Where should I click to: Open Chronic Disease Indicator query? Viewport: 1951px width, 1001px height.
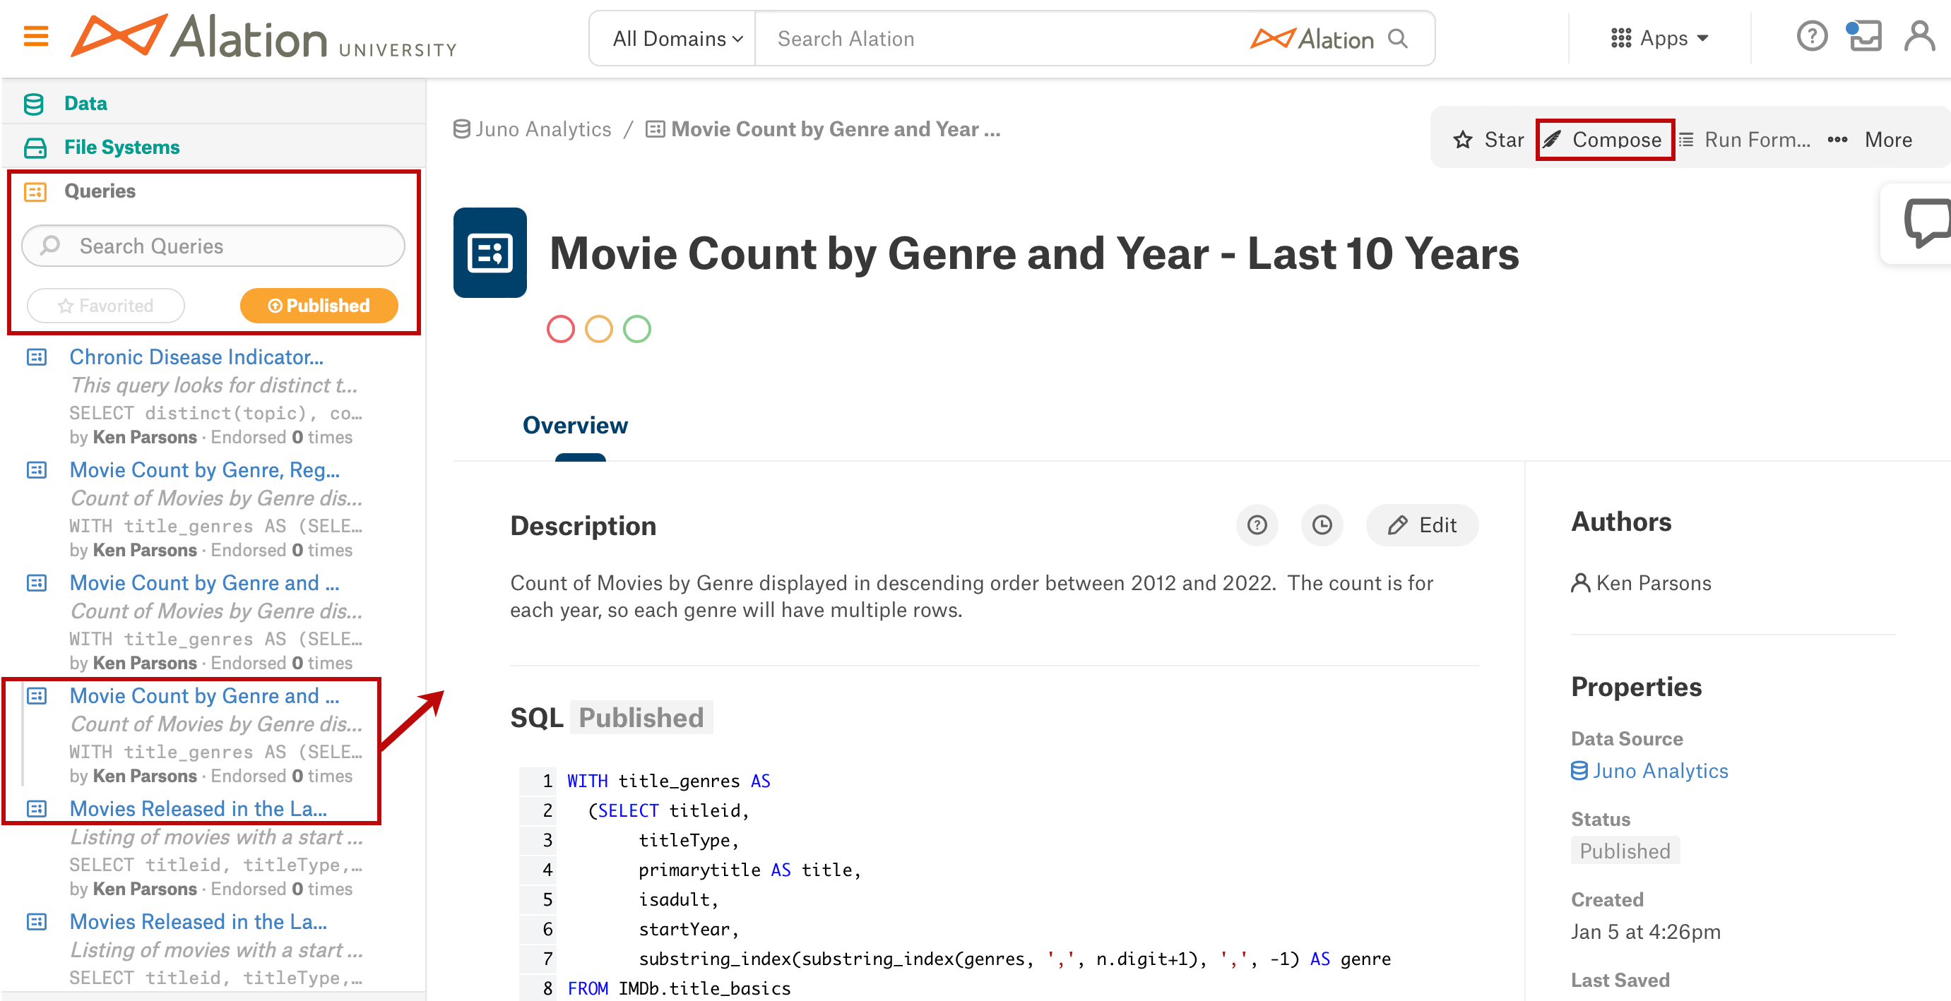coord(196,357)
